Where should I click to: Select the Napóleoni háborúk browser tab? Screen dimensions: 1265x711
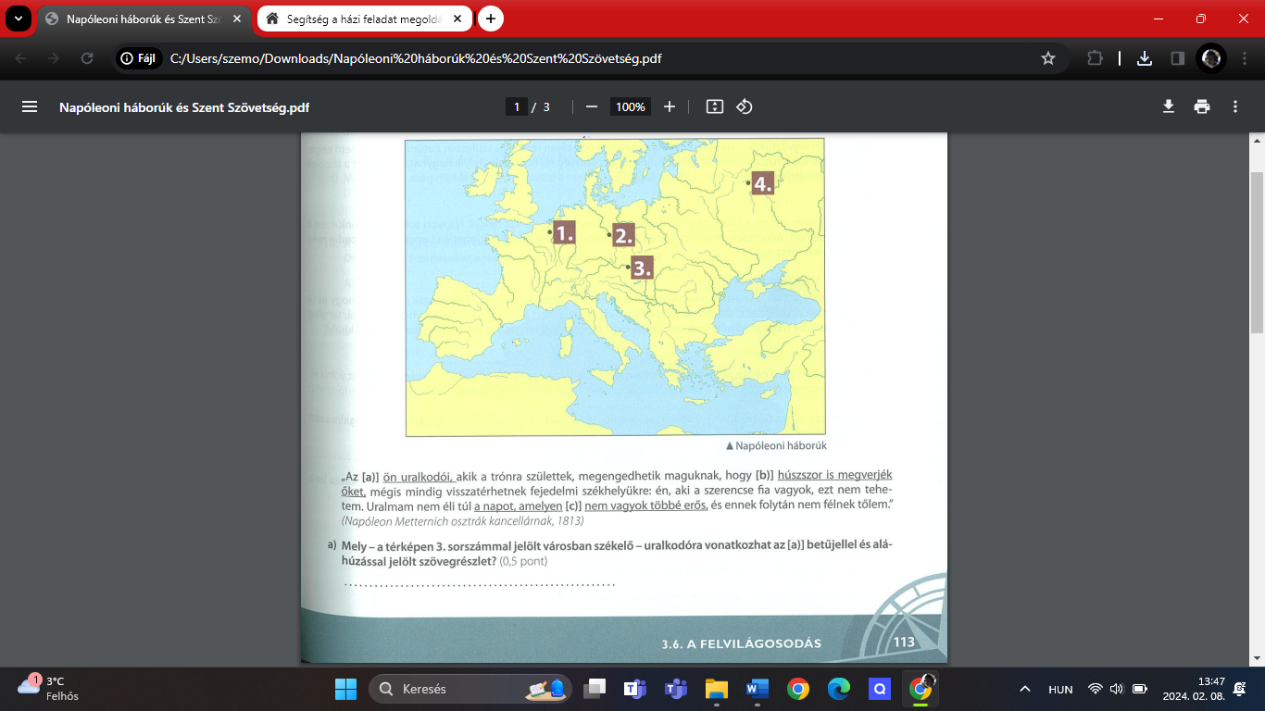pyautogui.click(x=141, y=19)
